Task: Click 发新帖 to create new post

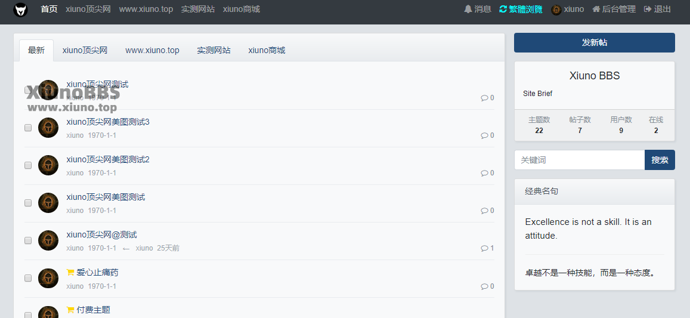Action: tap(595, 43)
